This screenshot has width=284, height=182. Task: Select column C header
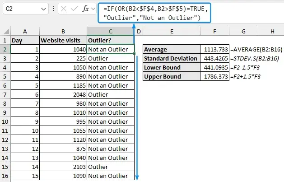[111, 31]
